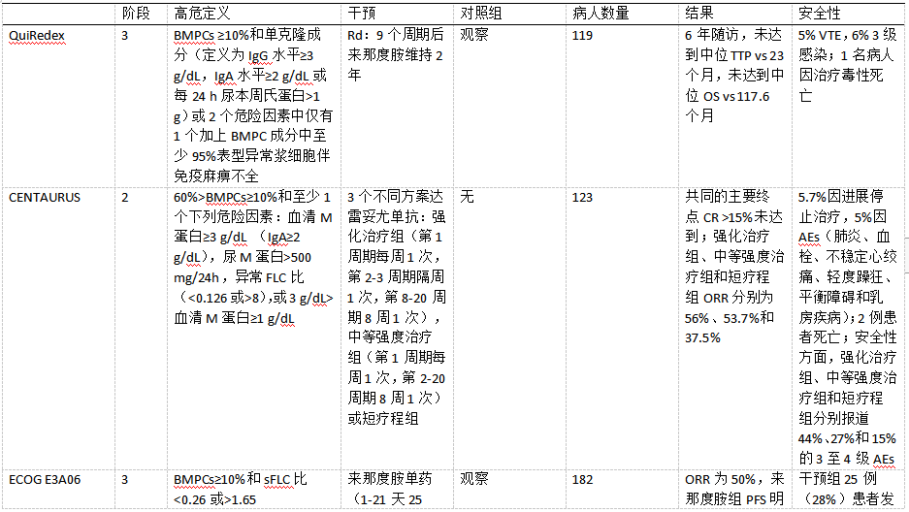
Task: Click the 干预 column header
Action: pos(362,14)
